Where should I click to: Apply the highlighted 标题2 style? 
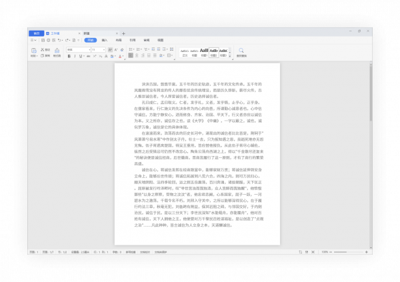coord(214,53)
